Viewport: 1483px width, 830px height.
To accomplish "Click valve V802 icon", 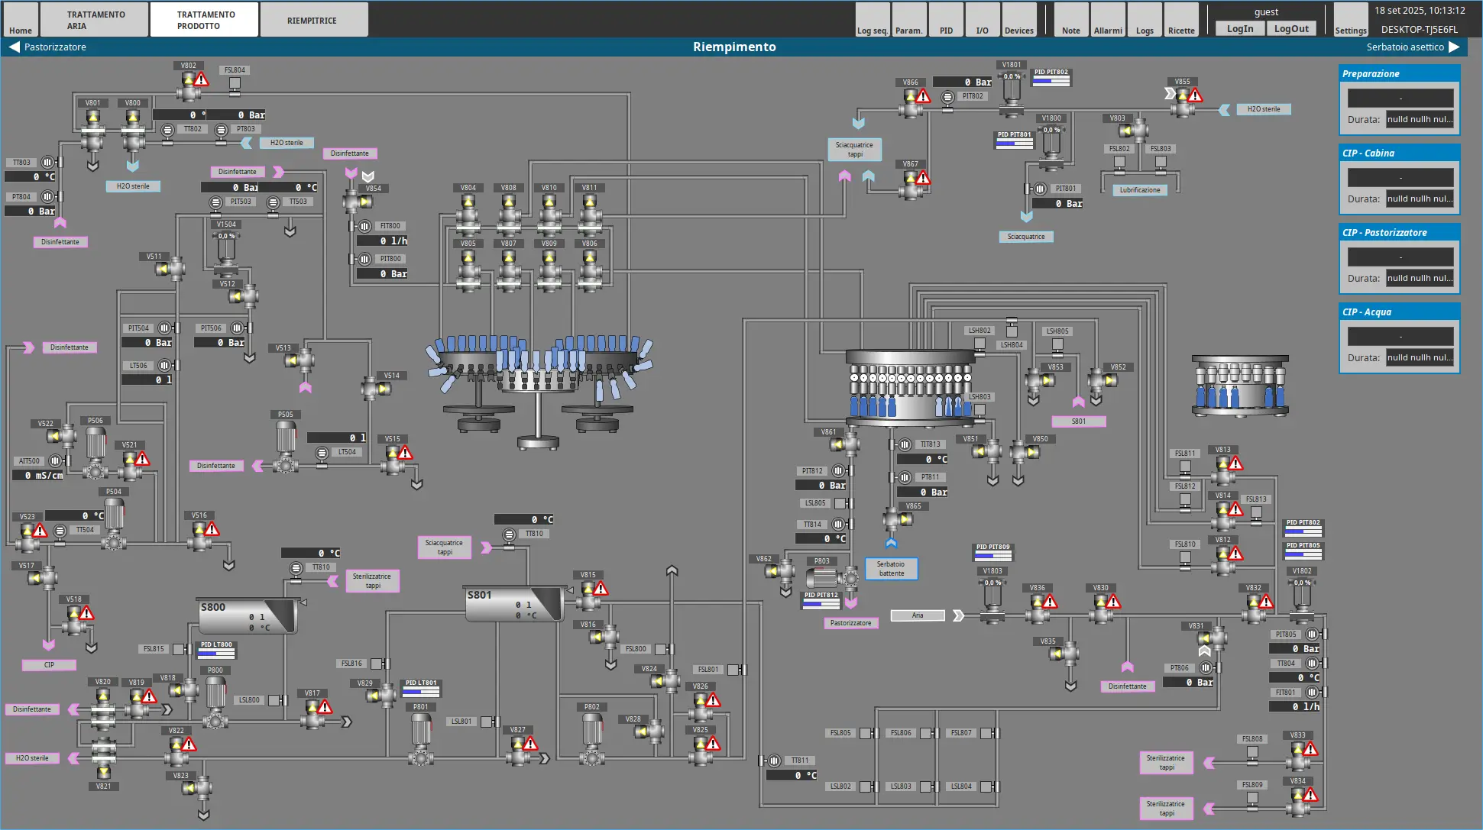I will (189, 86).
